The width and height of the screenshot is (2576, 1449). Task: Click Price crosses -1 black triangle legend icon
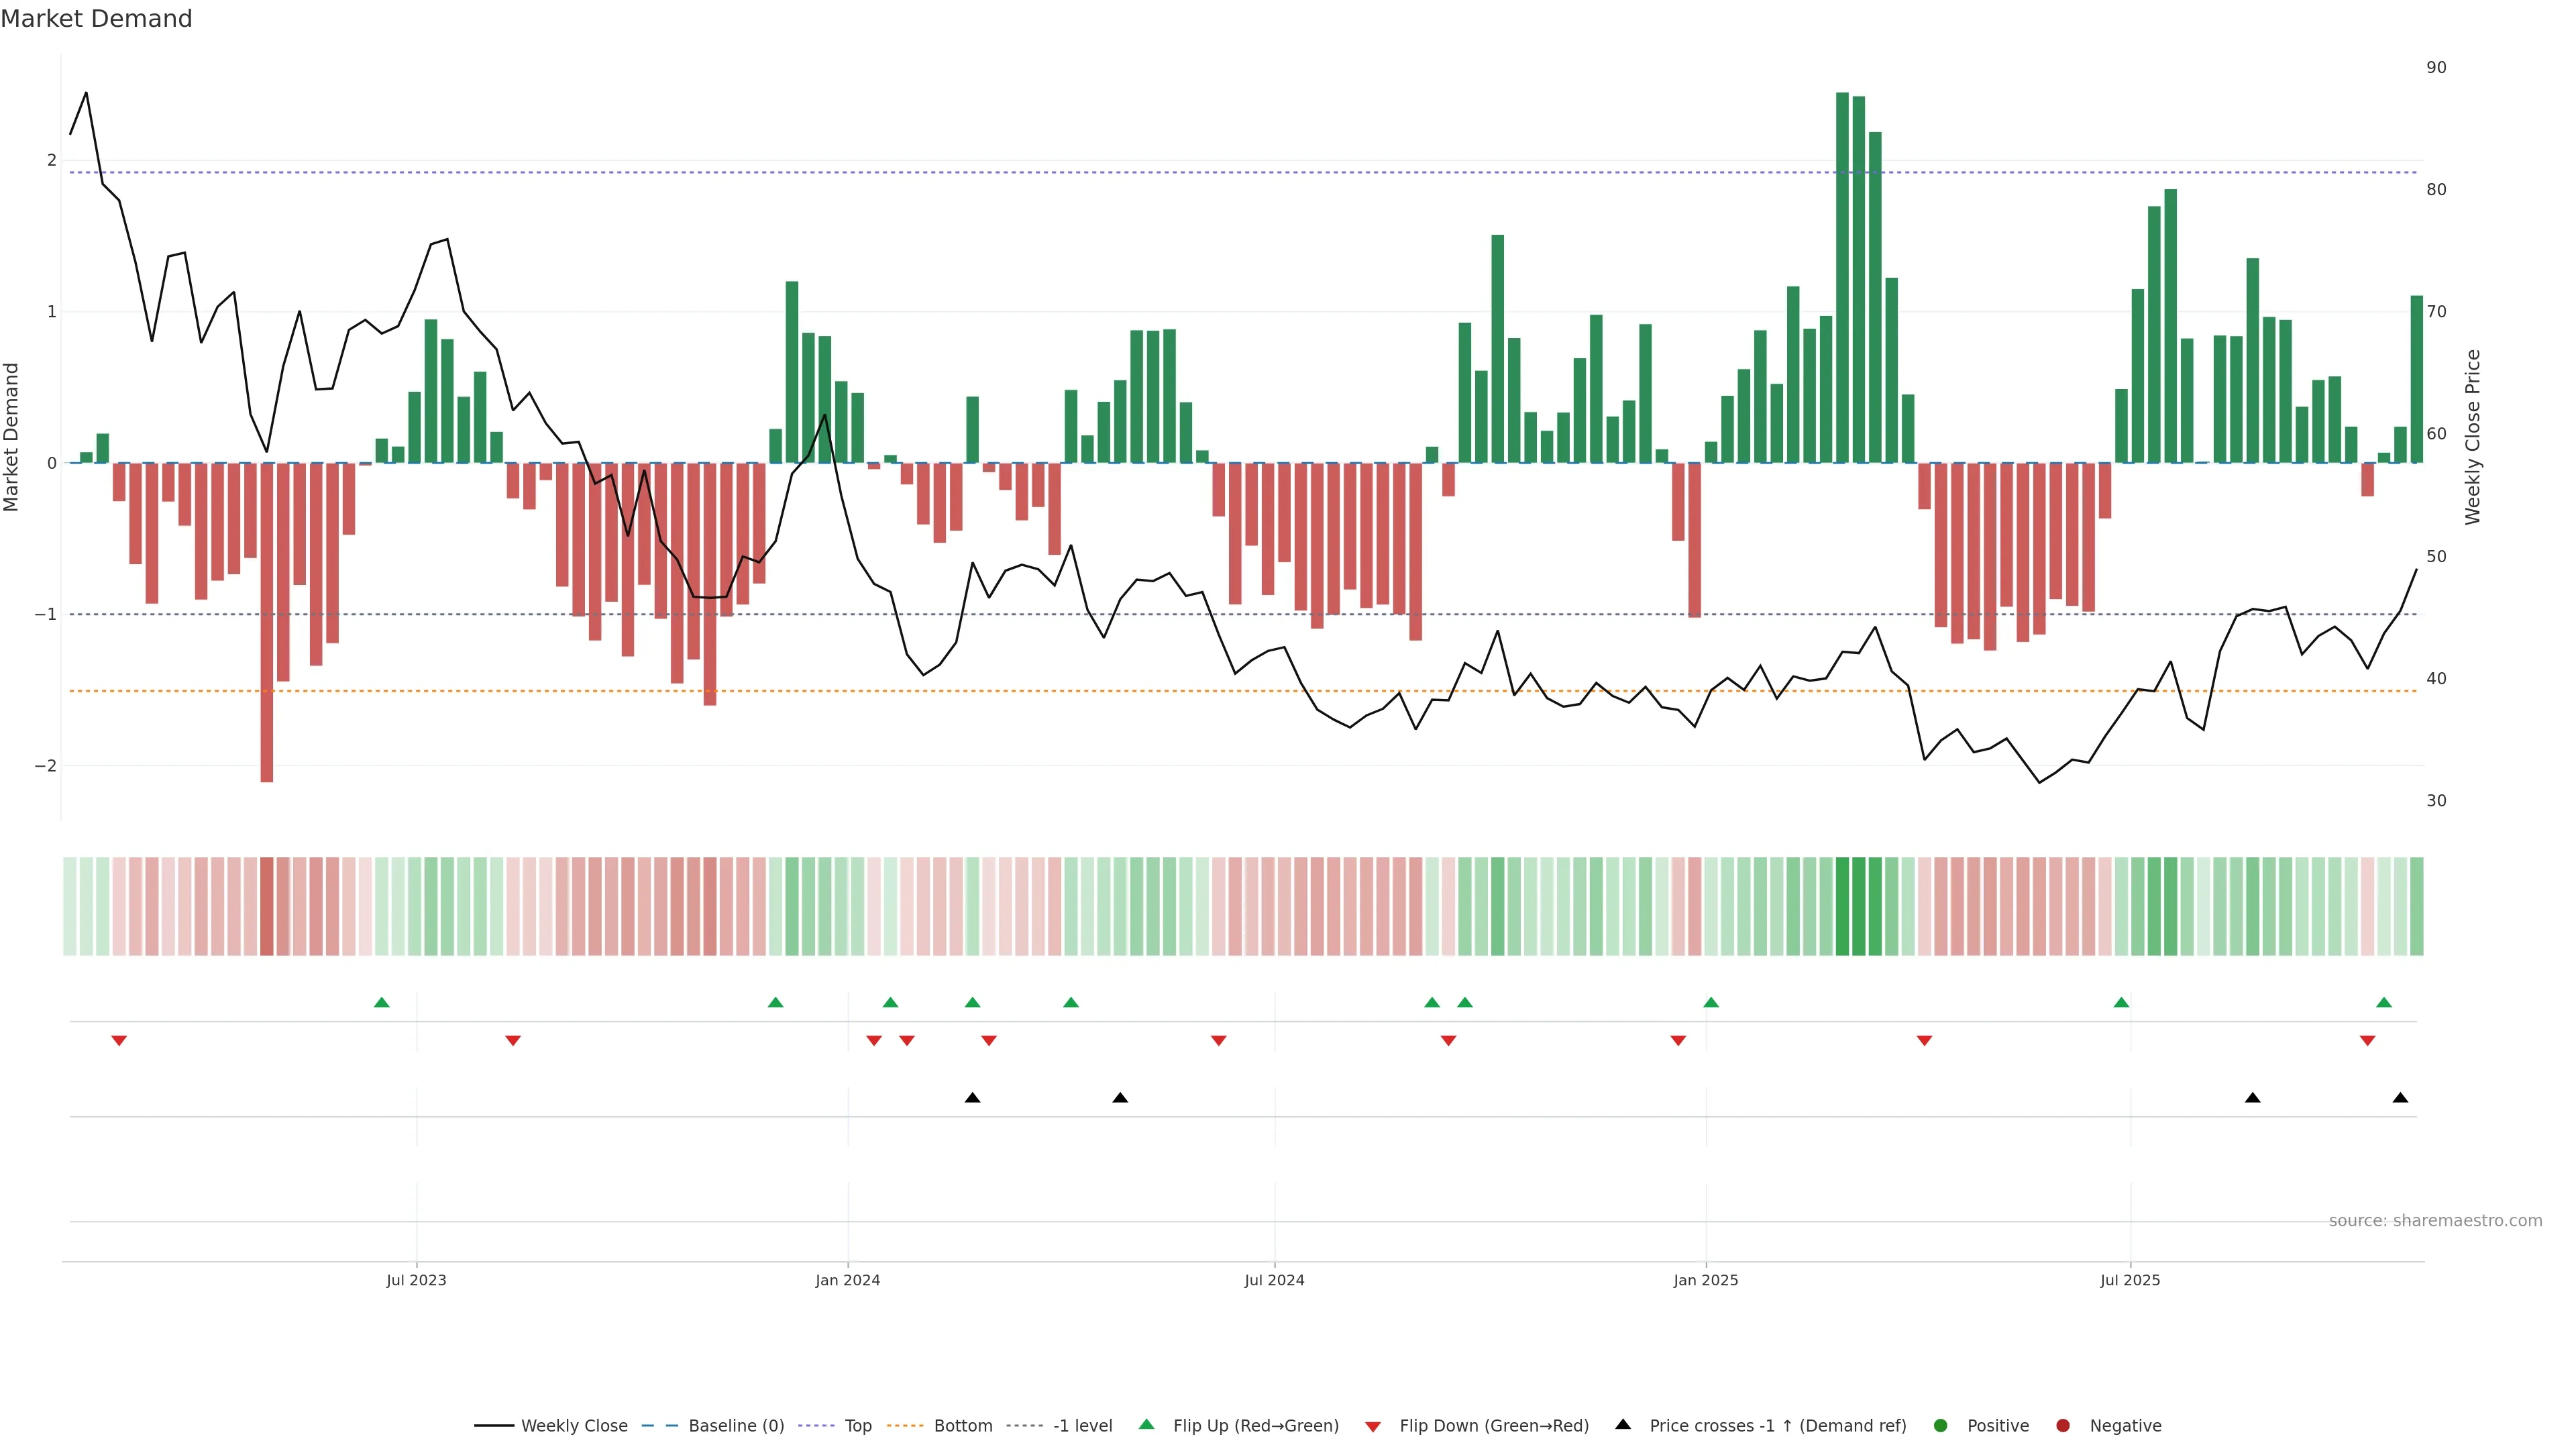point(1623,1425)
